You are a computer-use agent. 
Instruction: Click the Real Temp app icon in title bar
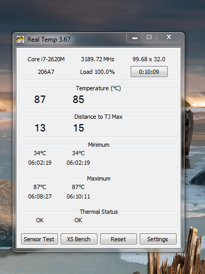click(20, 40)
